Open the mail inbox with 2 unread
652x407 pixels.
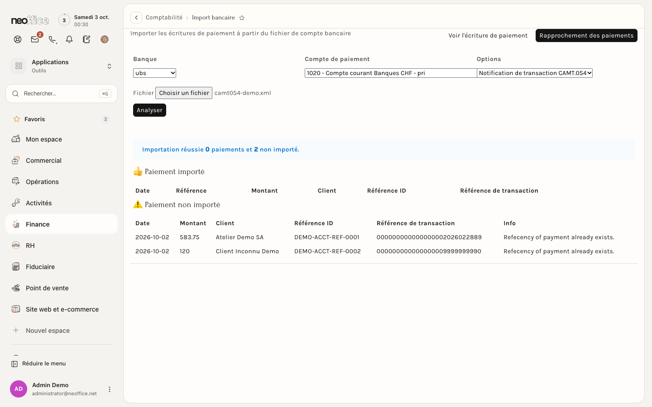(x=35, y=39)
